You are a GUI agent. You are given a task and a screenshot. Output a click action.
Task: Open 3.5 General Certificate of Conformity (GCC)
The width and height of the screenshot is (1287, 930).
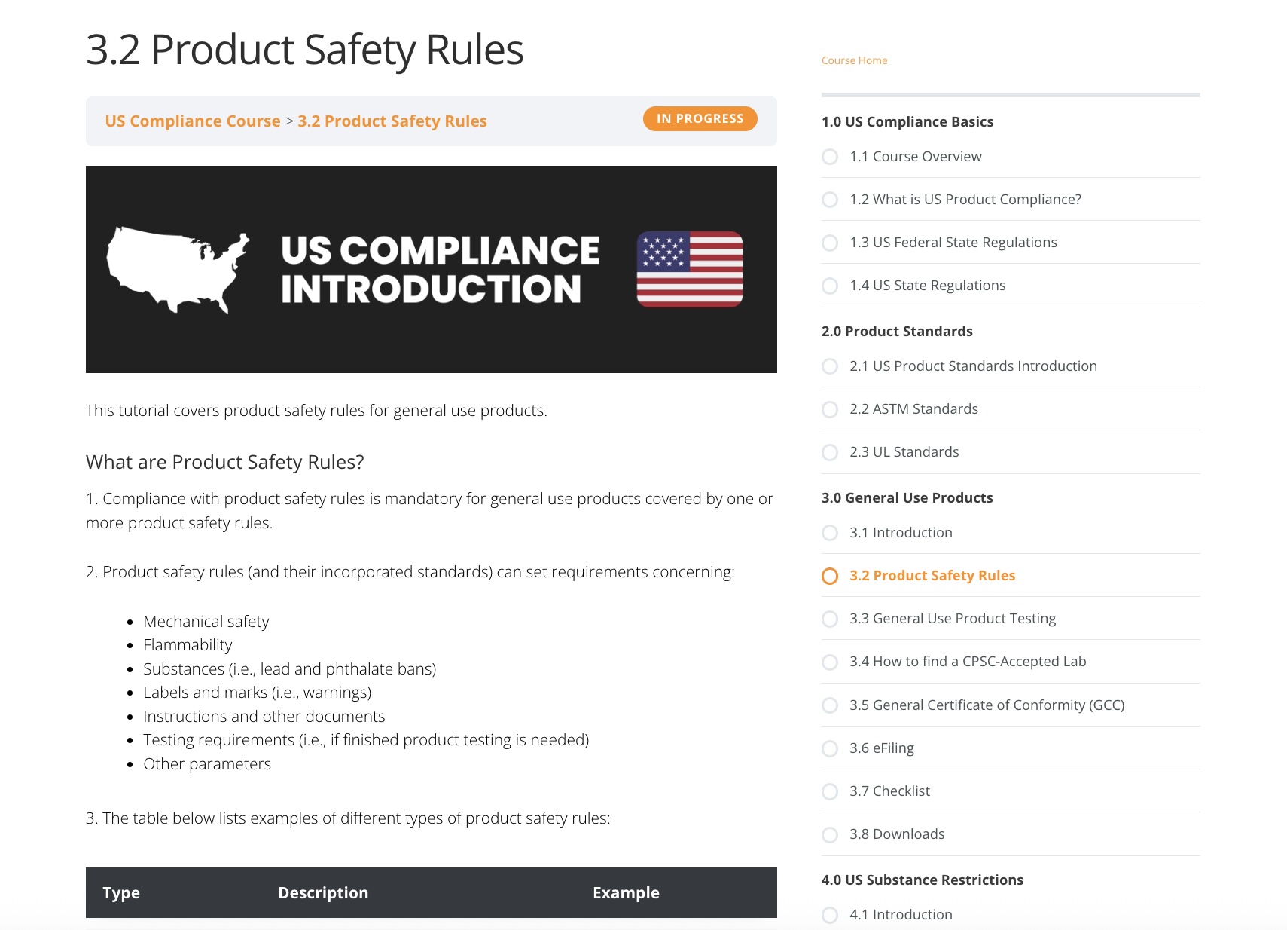tap(987, 705)
